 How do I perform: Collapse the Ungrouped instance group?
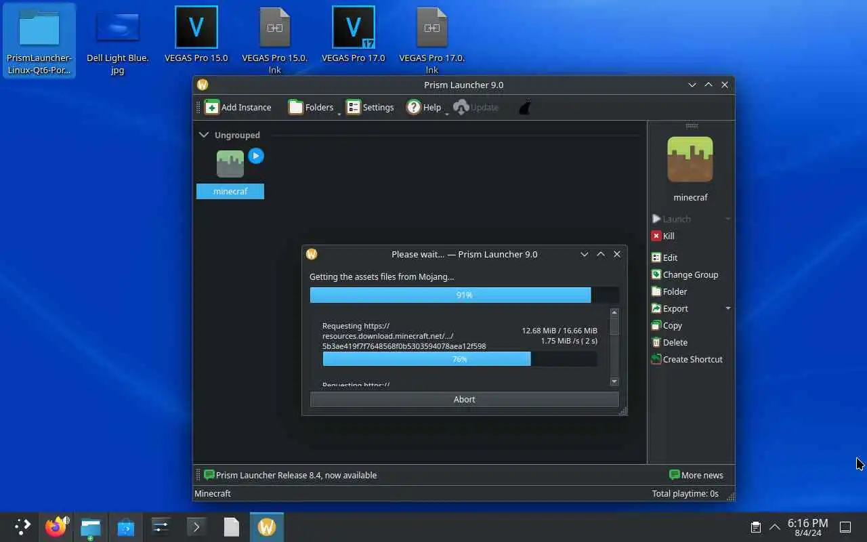(203, 135)
